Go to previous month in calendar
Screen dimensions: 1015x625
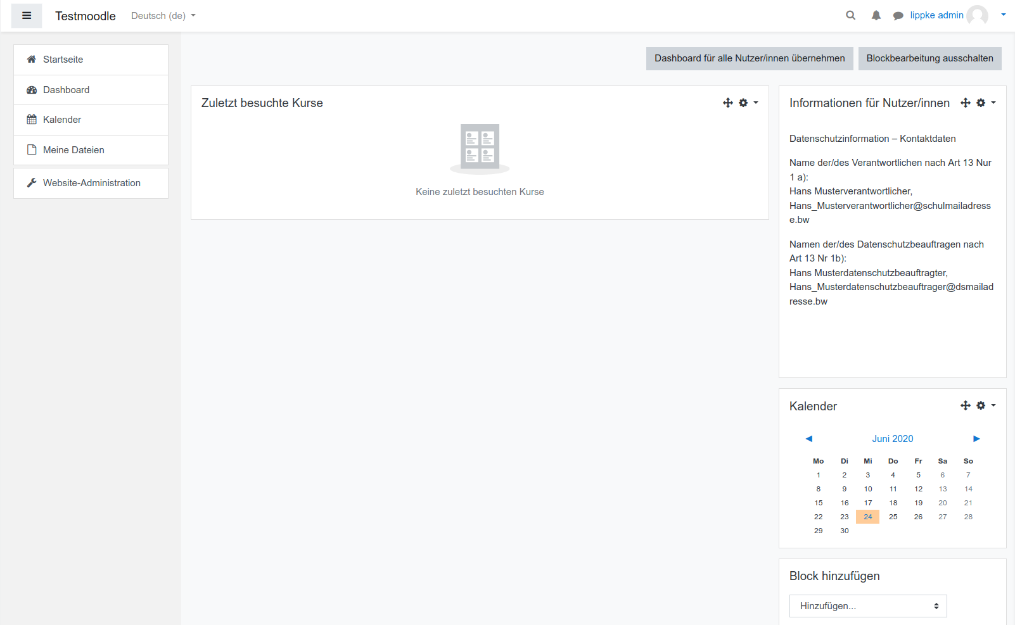pyautogui.click(x=808, y=439)
